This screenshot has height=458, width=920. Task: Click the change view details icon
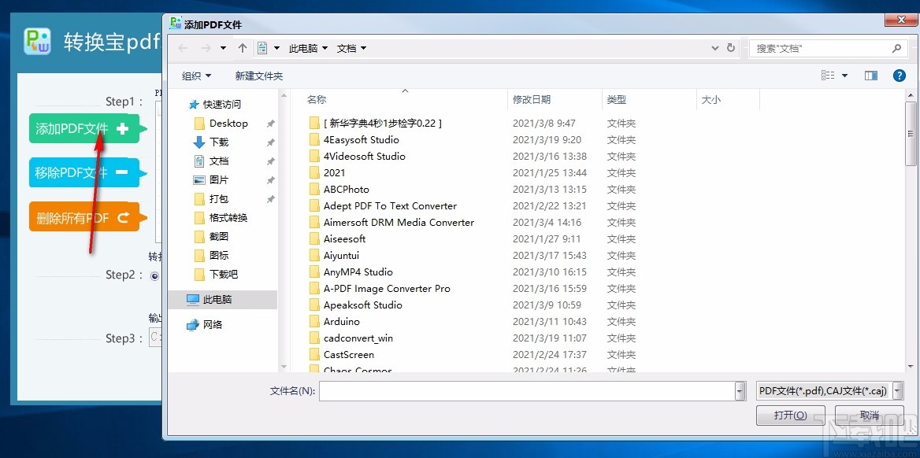[828, 75]
